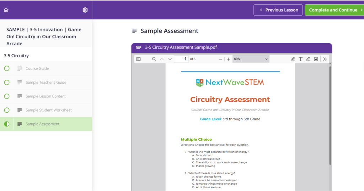Click text icon in Sample Assessment sidebar row
Viewport: 364px width, 191px height.
coord(20,124)
